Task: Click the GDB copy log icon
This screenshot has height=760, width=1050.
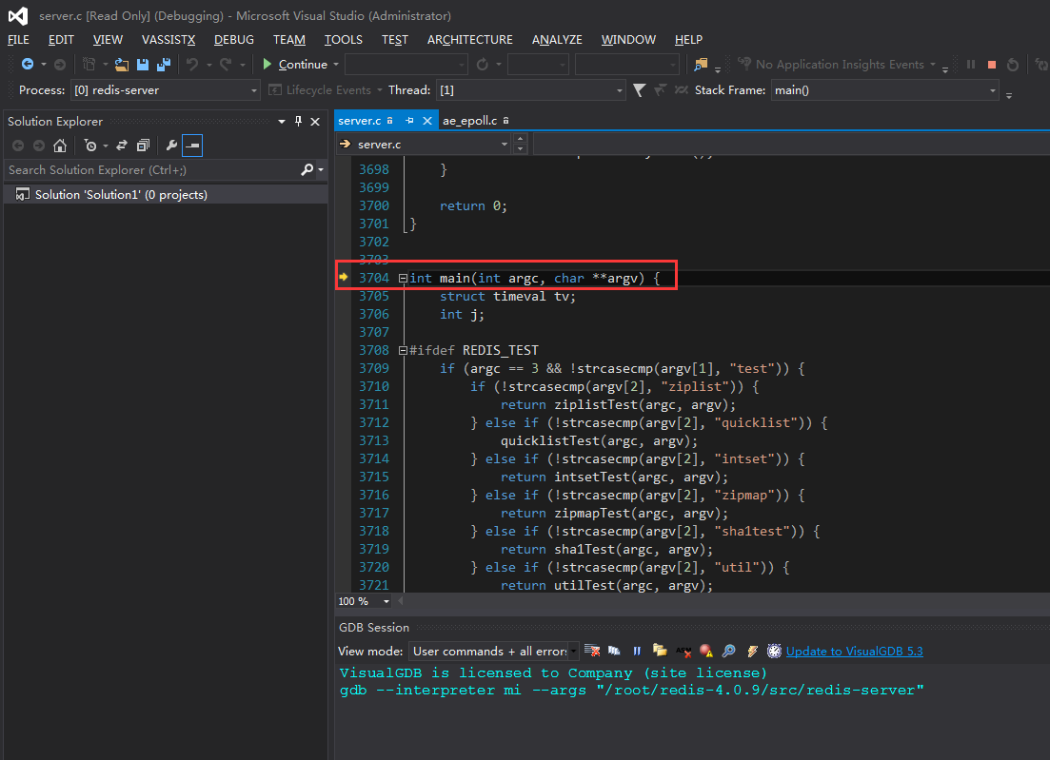Action: point(614,651)
